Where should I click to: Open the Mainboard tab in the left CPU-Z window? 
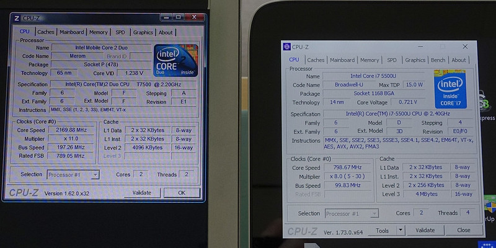tap(72, 32)
